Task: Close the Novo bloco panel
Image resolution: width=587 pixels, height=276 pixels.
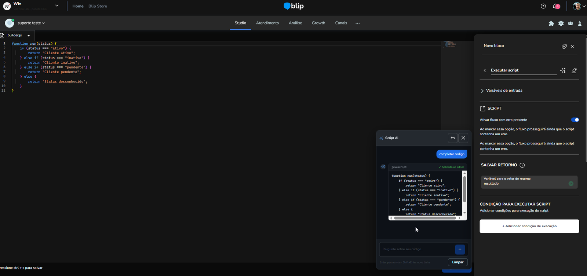Action: tap(572, 46)
